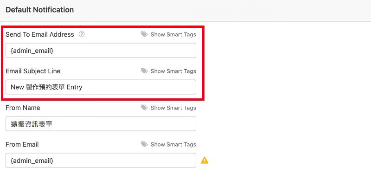Show Smart Tags for From Email

point(173,144)
